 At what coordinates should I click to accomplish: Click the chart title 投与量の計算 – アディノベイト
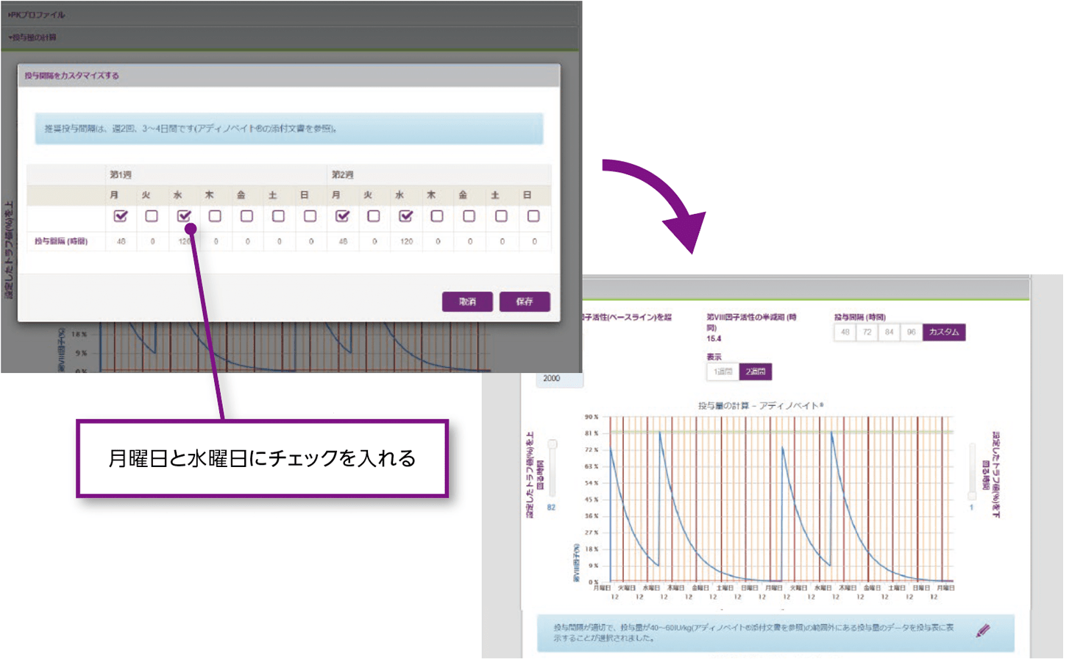coord(761,405)
